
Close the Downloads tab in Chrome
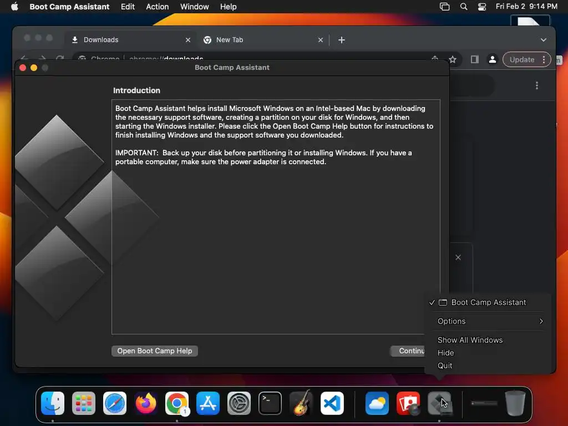pos(187,40)
